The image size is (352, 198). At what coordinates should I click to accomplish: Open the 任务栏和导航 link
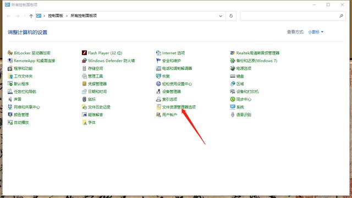[x=25, y=92]
